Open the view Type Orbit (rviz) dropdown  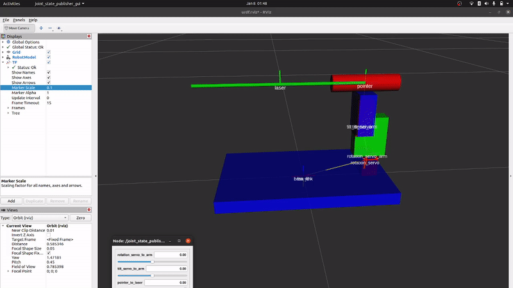pos(40,218)
